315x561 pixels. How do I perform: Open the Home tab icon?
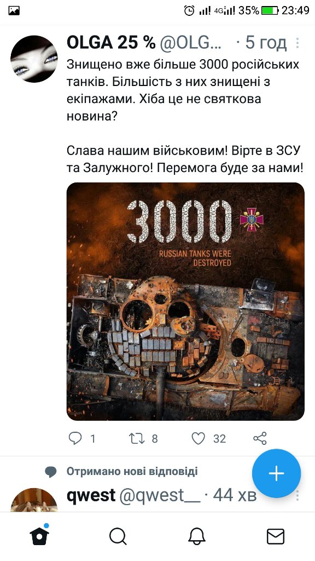click(x=39, y=536)
